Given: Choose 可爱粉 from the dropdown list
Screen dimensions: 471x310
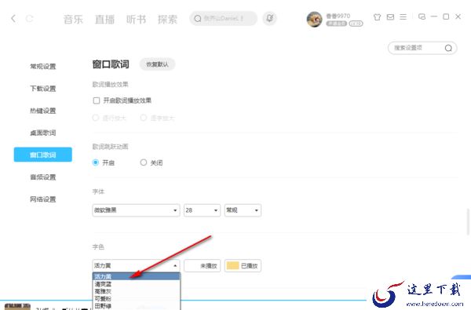Looking at the screenshot, I should pyautogui.click(x=136, y=298).
